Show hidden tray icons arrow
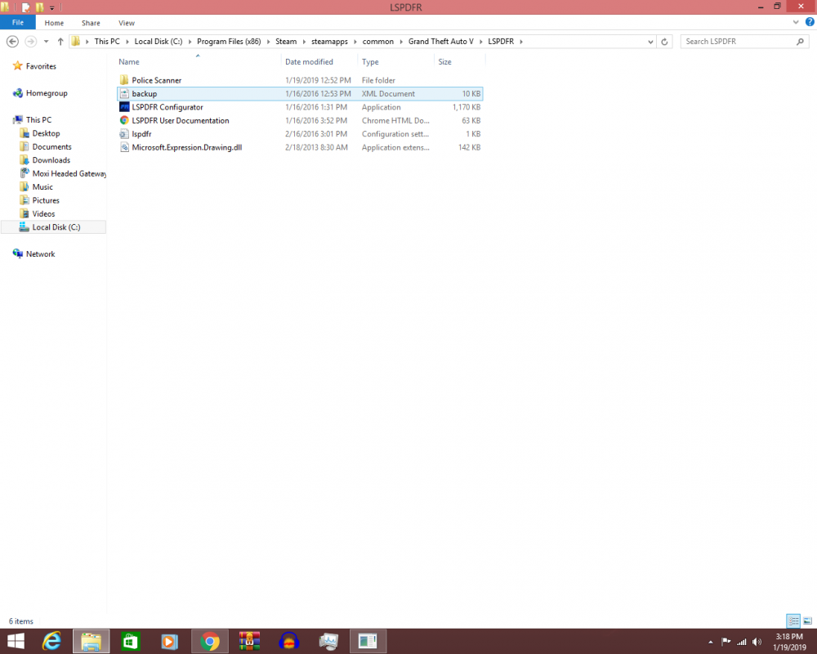This screenshot has height=654, width=817. point(710,642)
